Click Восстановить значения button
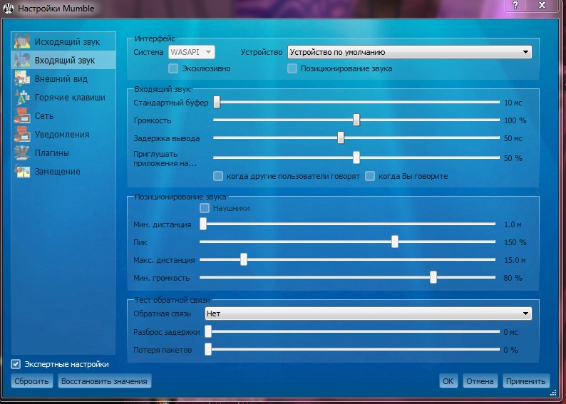Viewport: 566px width, 404px height. coord(104,381)
